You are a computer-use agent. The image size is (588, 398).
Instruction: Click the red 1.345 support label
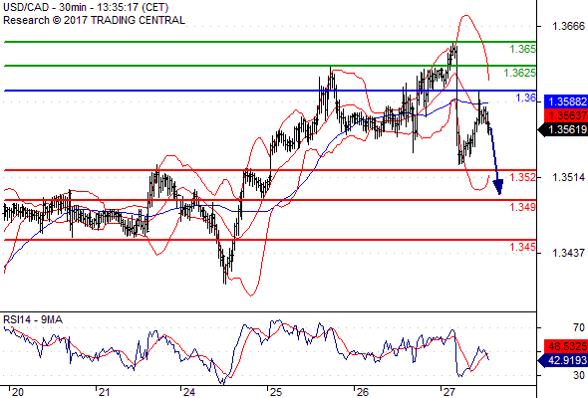click(x=522, y=247)
